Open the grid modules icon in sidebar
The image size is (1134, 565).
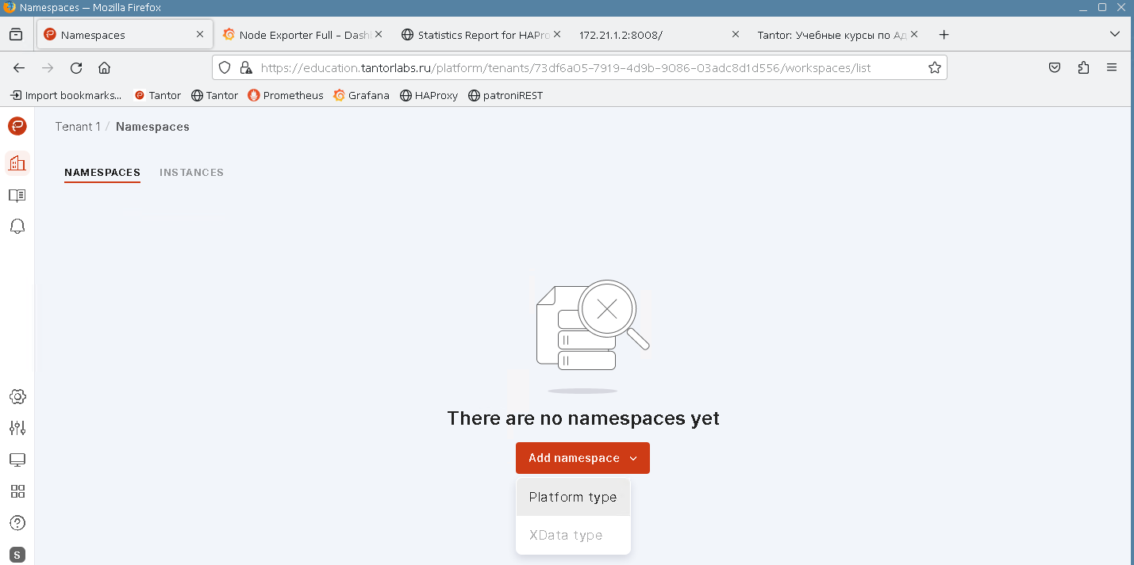17,491
